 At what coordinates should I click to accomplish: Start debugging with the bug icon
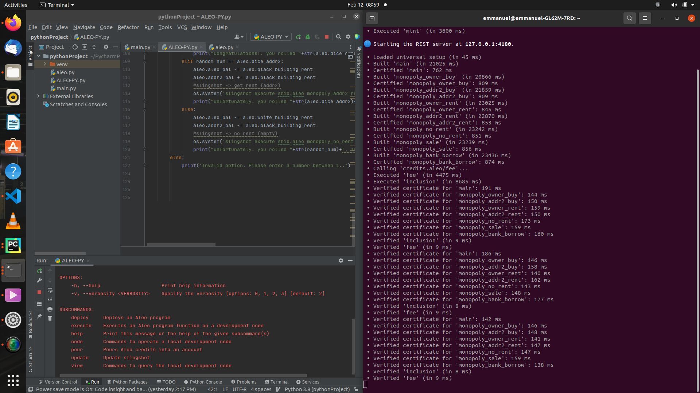point(308,37)
